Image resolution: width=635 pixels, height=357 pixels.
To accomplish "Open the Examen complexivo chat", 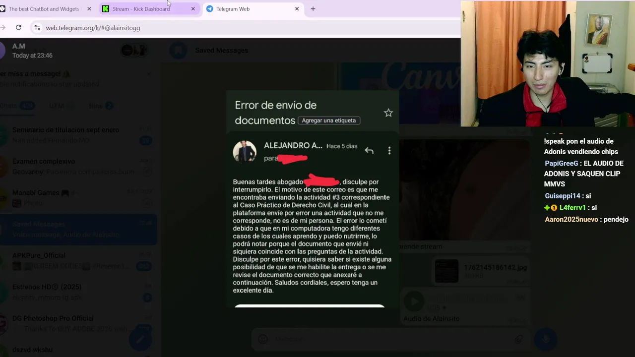I will [x=78, y=166].
